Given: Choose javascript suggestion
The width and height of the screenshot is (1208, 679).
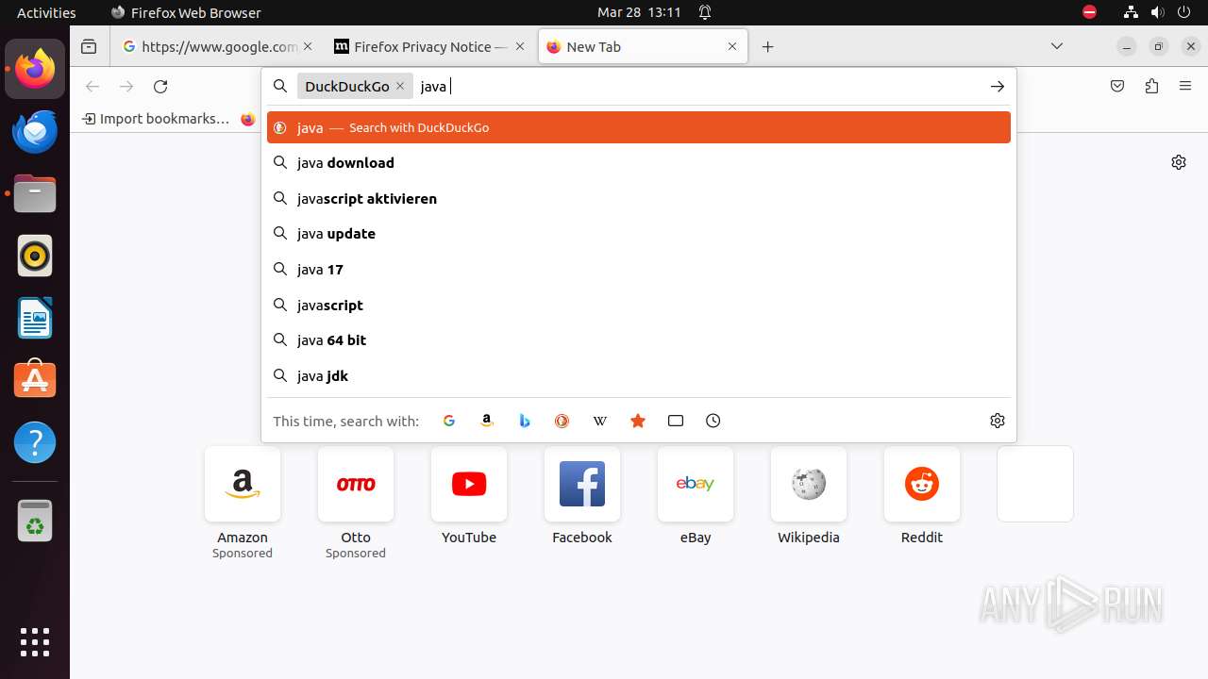Looking at the screenshot, I should [x=639, y=305].
